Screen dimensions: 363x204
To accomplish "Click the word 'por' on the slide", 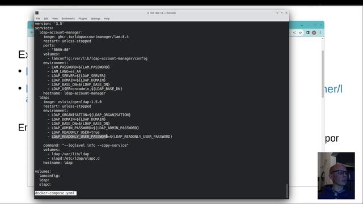I will click(332, 138).
